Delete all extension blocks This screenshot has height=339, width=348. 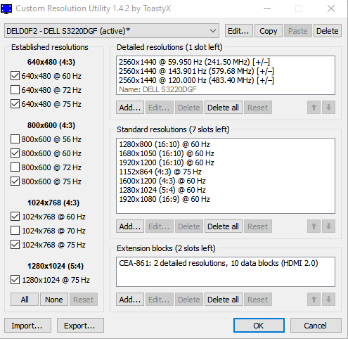[x=224, y=300]
